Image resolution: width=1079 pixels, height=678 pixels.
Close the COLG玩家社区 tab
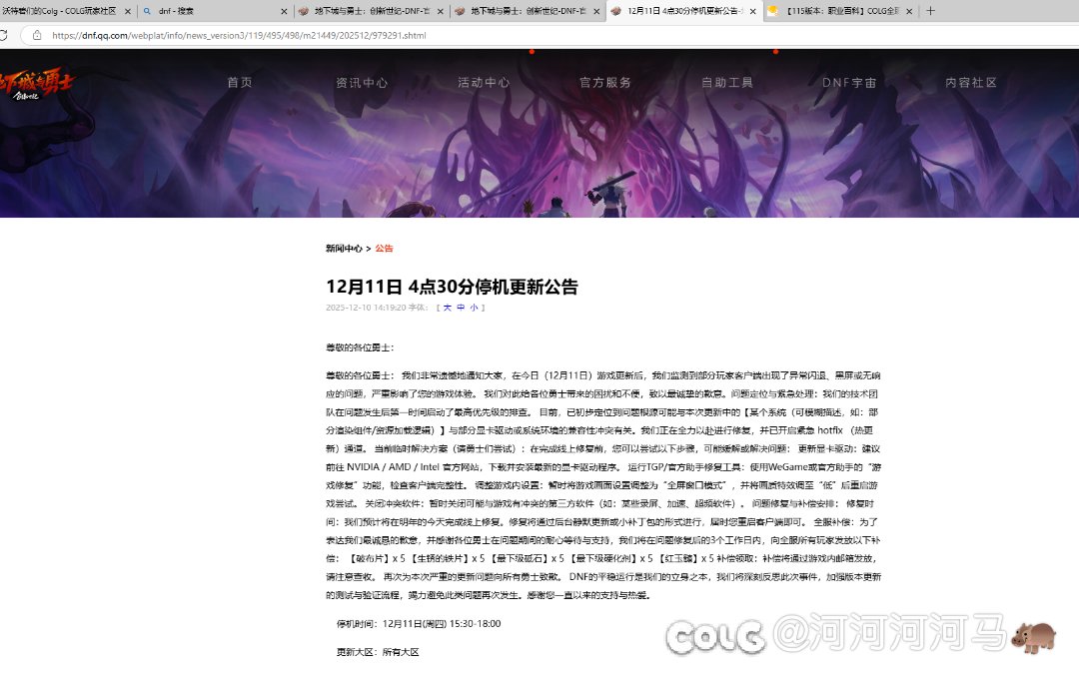[x=127, y=11]
